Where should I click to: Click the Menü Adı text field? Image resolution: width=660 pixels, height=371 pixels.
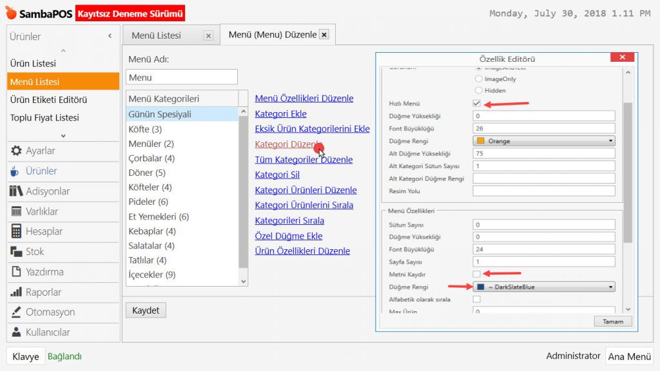pos(182,77)
